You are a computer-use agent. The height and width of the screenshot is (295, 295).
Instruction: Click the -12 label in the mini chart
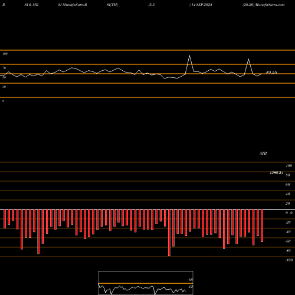tap(190, 287)
